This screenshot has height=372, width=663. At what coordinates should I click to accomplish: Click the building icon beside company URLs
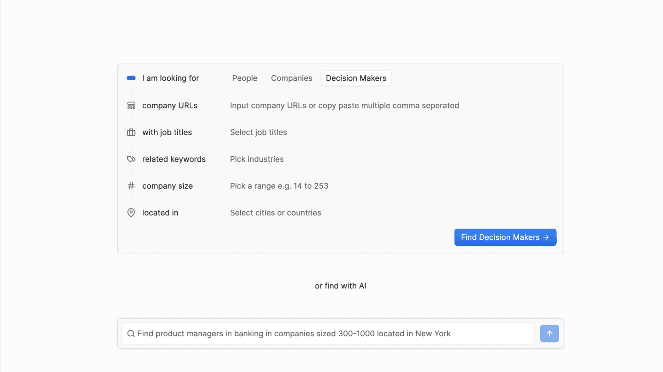(131, 106)
